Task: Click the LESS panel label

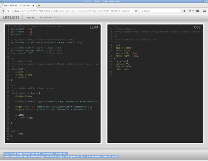Action: (x=94, y=27)
